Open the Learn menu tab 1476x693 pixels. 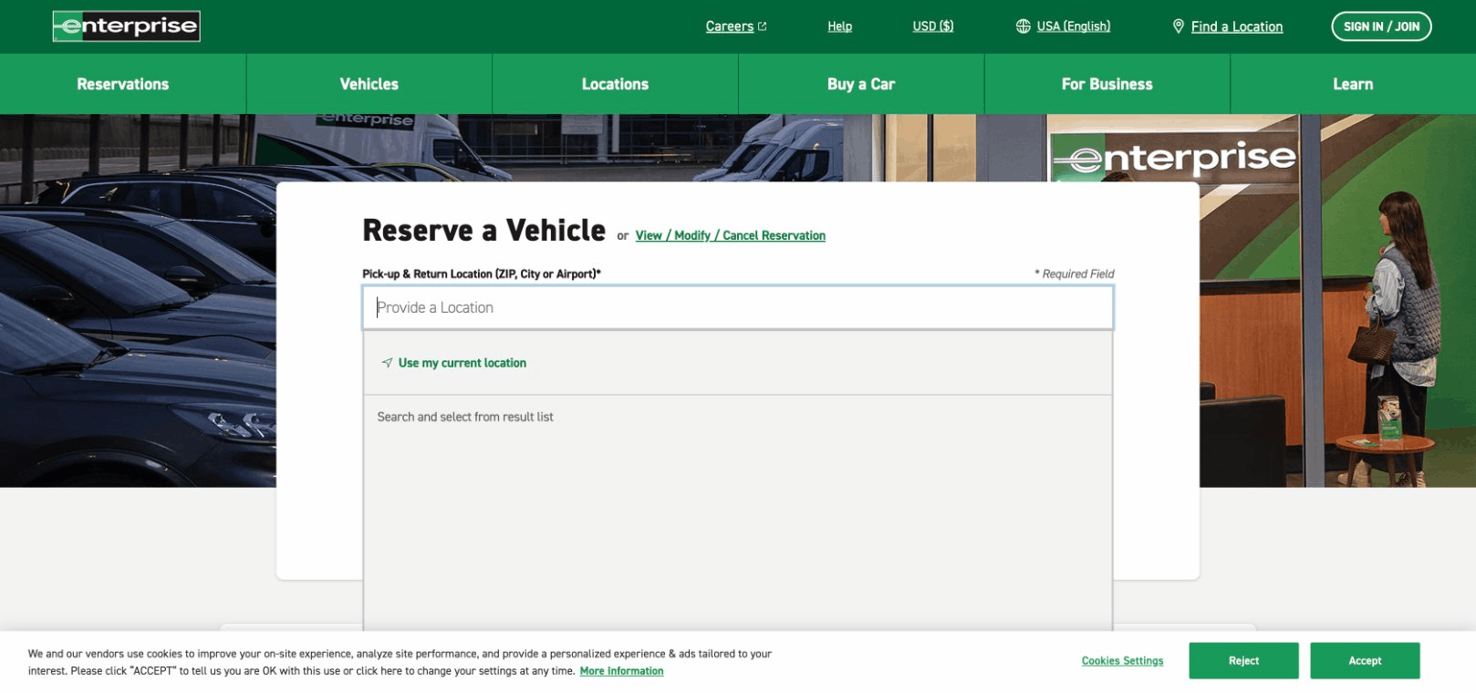tap(1352, 84)
